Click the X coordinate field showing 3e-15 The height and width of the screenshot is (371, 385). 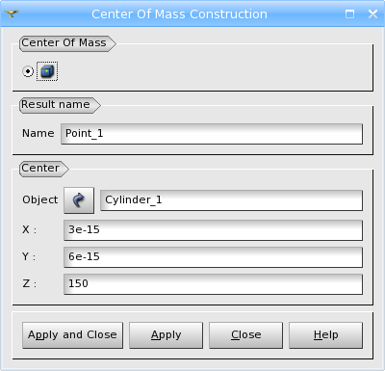[x=214, y=230]
